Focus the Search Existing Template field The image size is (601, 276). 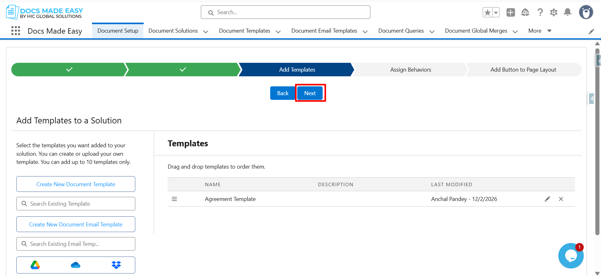(76, 204)
